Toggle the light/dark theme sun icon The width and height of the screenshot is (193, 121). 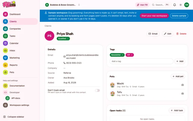(x=181, y=5)
